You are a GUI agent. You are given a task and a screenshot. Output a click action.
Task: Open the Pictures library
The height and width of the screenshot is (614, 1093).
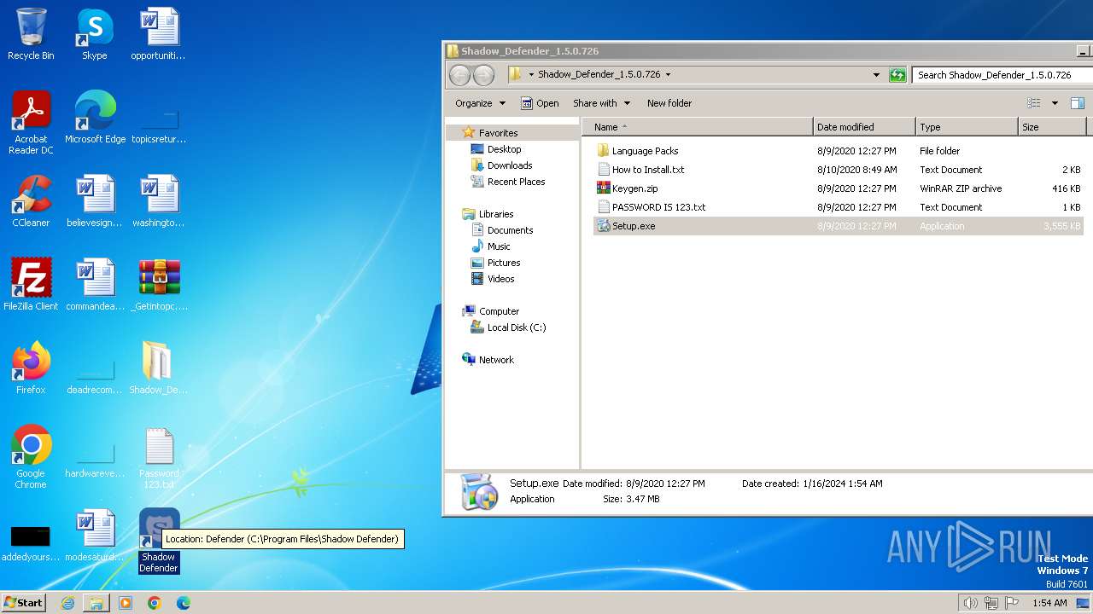(504, 263)
